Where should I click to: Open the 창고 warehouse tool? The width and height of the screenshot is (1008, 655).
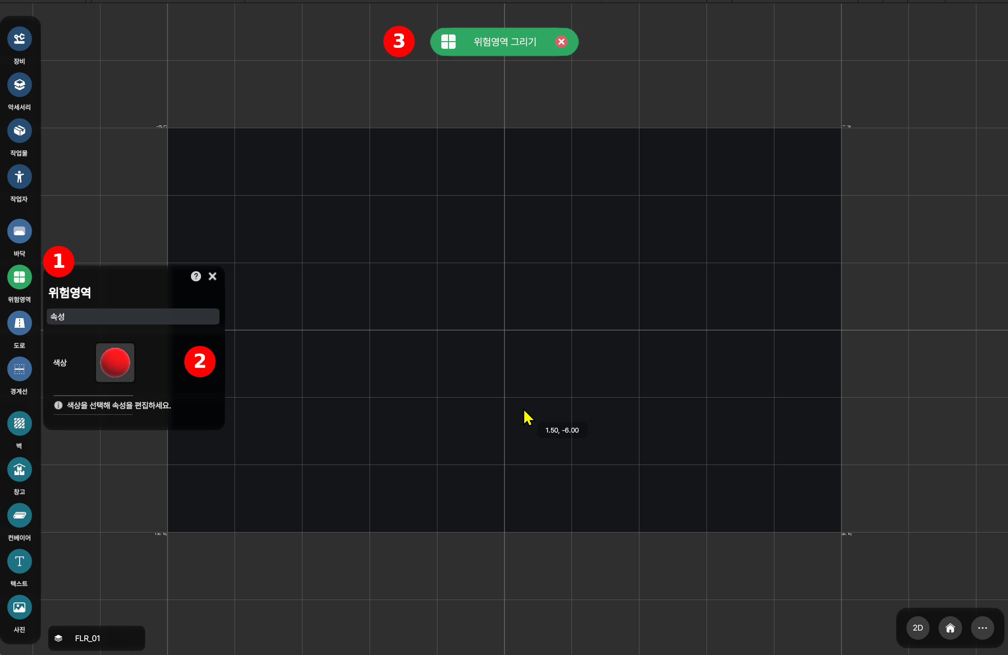(x=19, y=469)
